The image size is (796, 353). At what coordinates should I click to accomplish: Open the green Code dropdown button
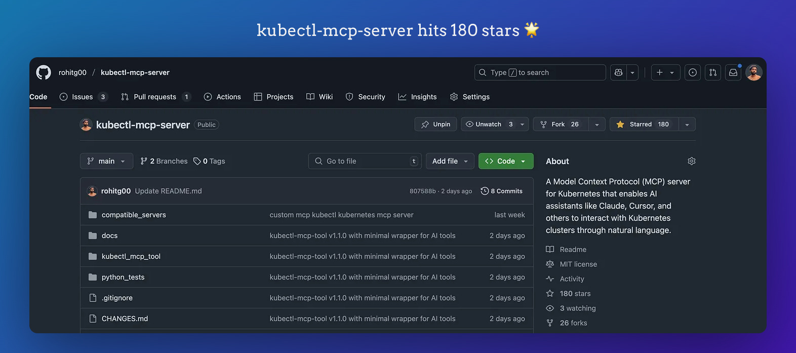point(506,161)
